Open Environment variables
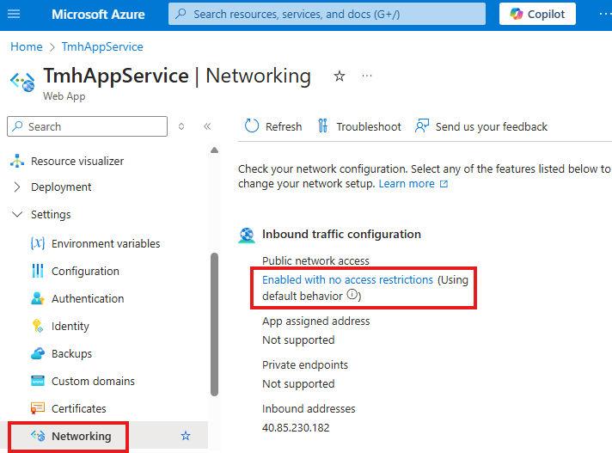 point(106,243)
